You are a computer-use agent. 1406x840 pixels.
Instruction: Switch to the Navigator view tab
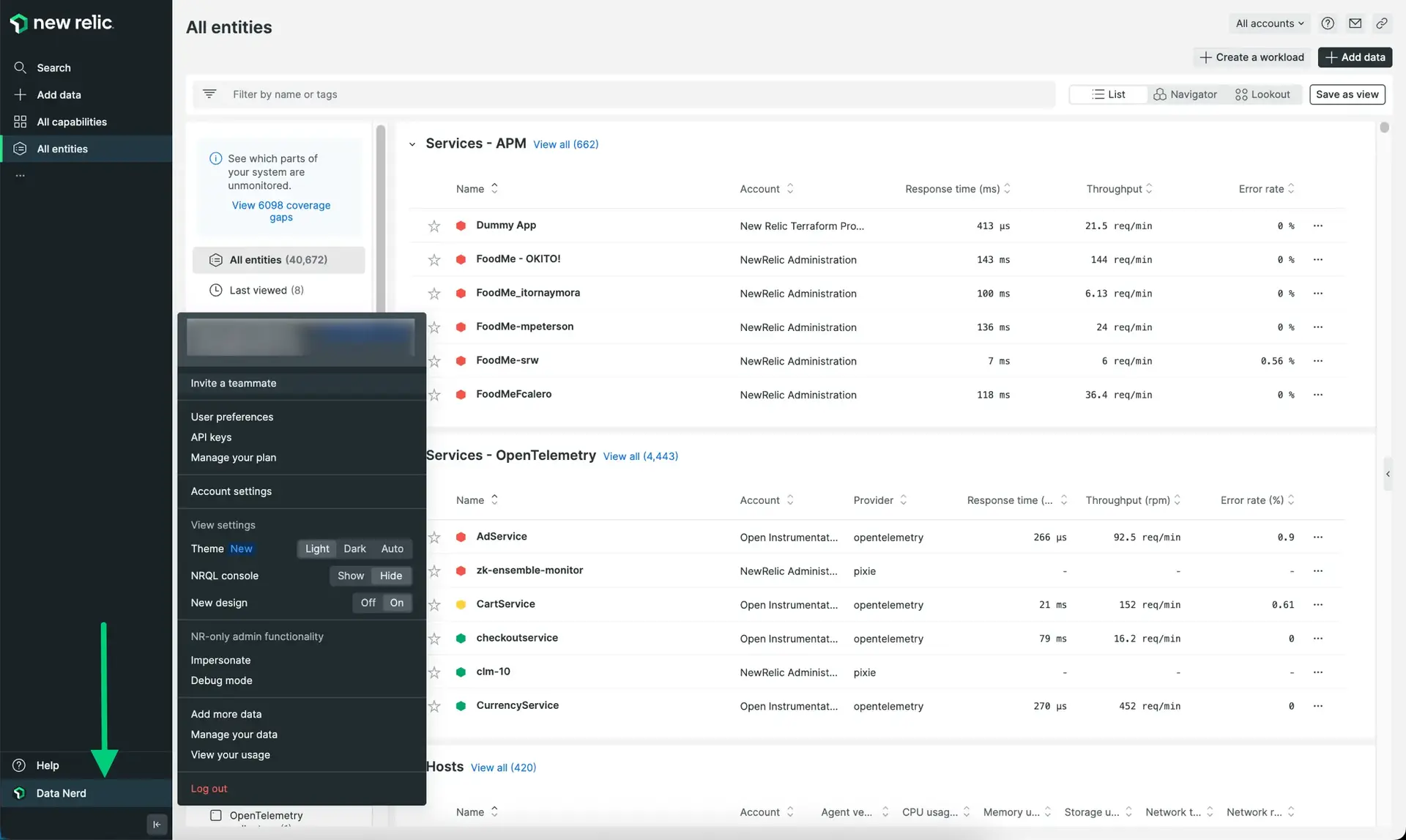[x=1185, y=94]
